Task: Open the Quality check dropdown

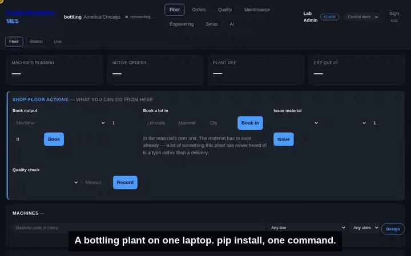Action: tap(46, 183)
